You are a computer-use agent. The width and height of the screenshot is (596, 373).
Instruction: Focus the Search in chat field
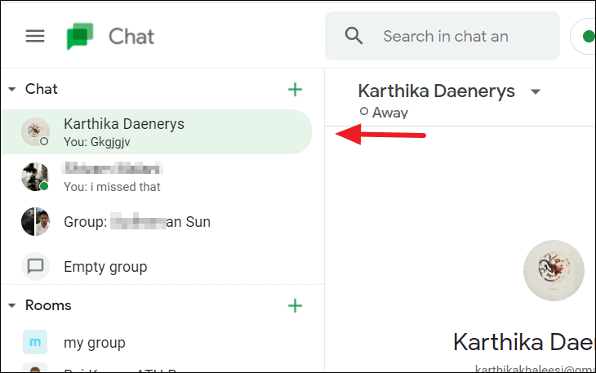pos(443,36)
